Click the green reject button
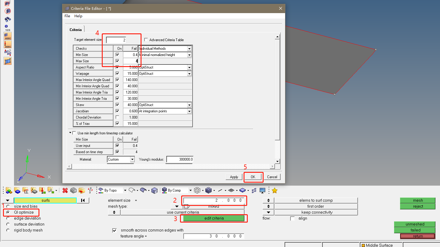Screen dimensions: 440x247 (x=418, y=206)
